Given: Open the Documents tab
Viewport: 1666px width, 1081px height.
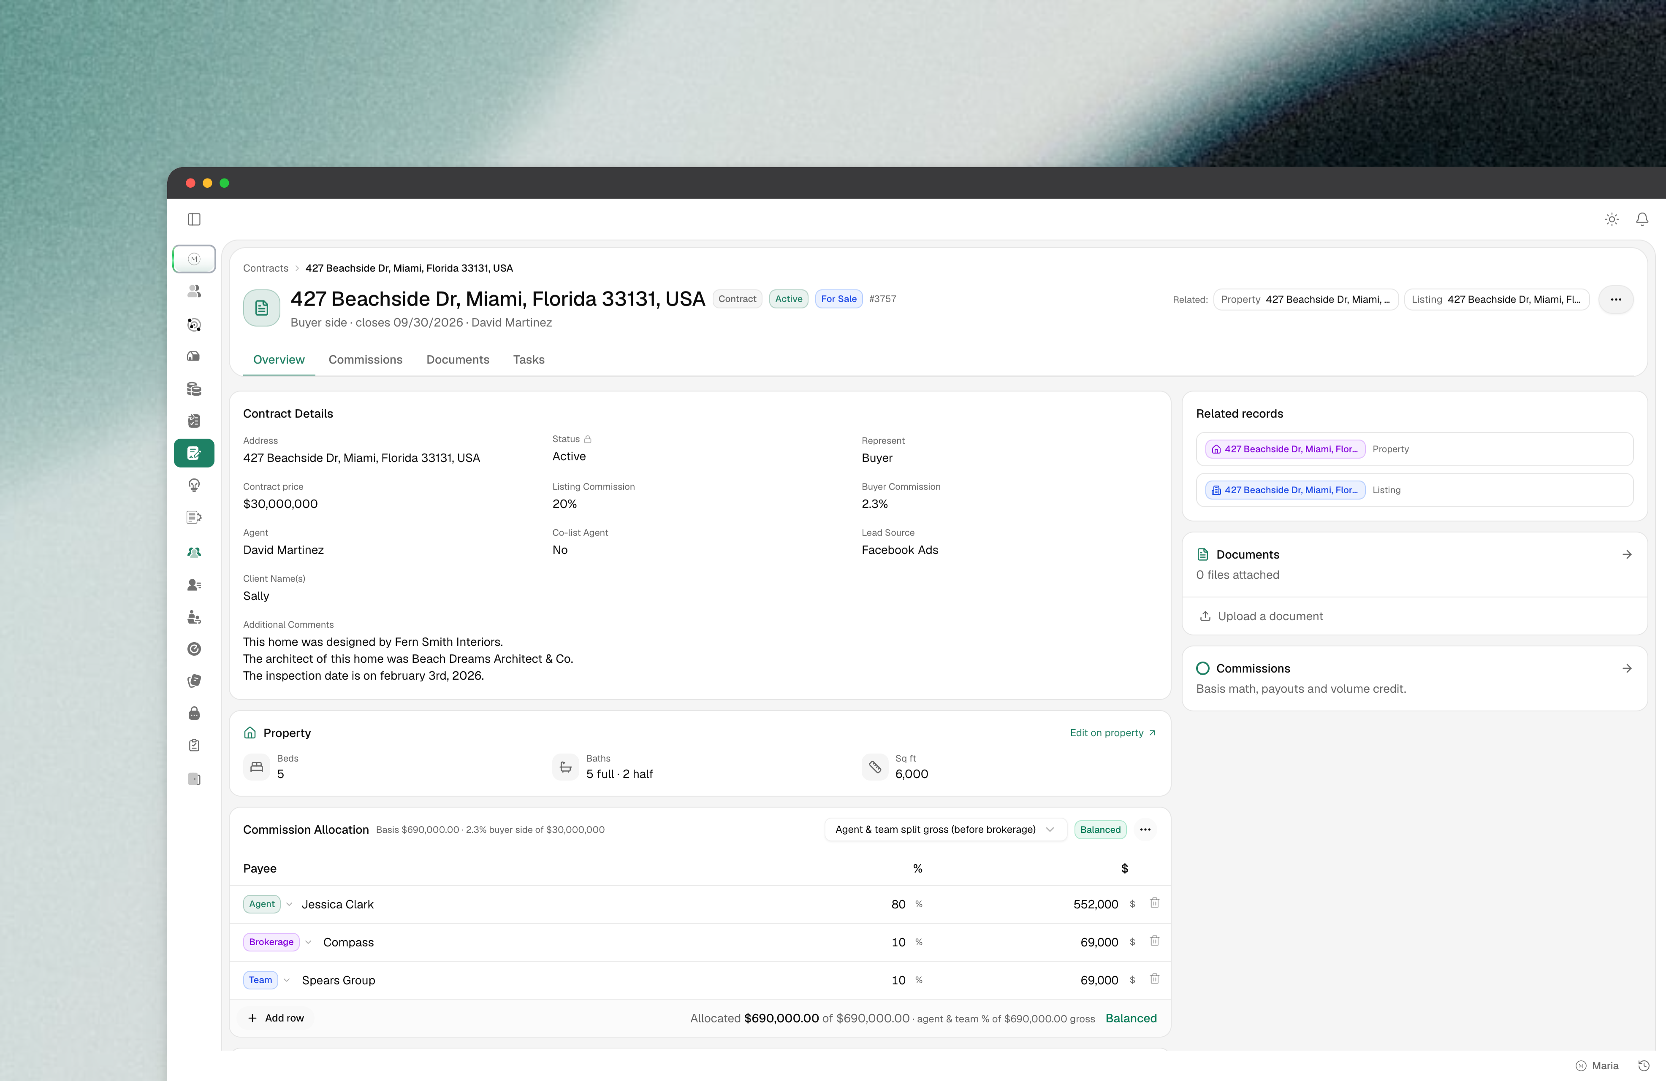Looking at the screenshot, I should pos(458,359).
